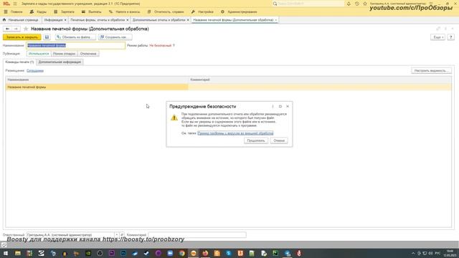This screenshot has height=258, width=459.
Task: Open Firefox from the taskbar
Action: pyautogui.click(x=205, y=253)
